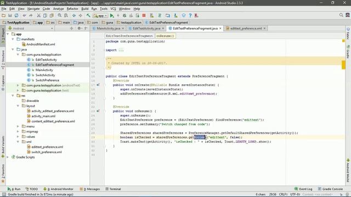
Task: Stop the running process with the red square
Action: tap(144, 15)
